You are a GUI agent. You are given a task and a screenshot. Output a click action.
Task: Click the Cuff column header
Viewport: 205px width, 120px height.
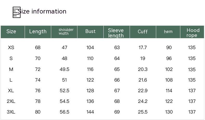pyautogui.click(x=143, y=31)
